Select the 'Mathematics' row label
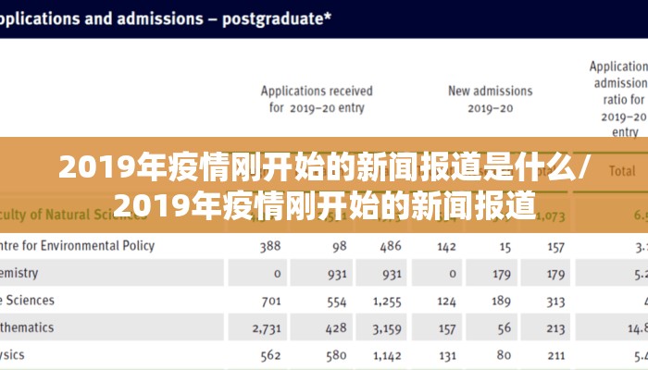Image resolution: width=648 pixels, height=370 pixels. [x=27, y=327]
